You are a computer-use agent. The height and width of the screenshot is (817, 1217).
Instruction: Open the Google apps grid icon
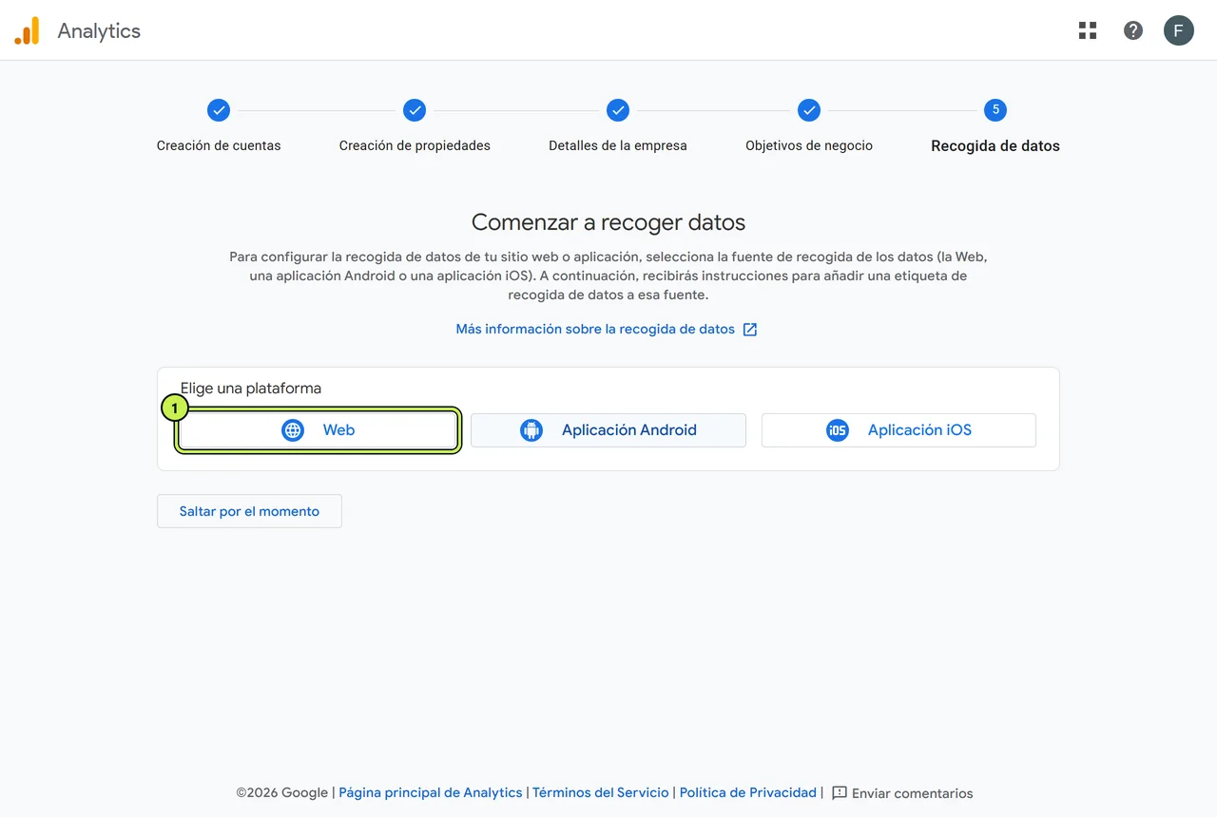1088,30
